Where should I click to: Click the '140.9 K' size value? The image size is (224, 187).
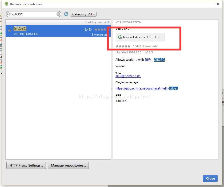121,101
